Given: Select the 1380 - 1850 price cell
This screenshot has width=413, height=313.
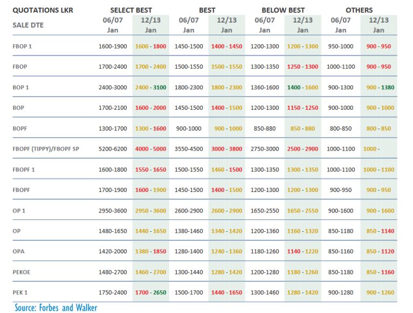Looking at the screenshot, I should (151, 252).
